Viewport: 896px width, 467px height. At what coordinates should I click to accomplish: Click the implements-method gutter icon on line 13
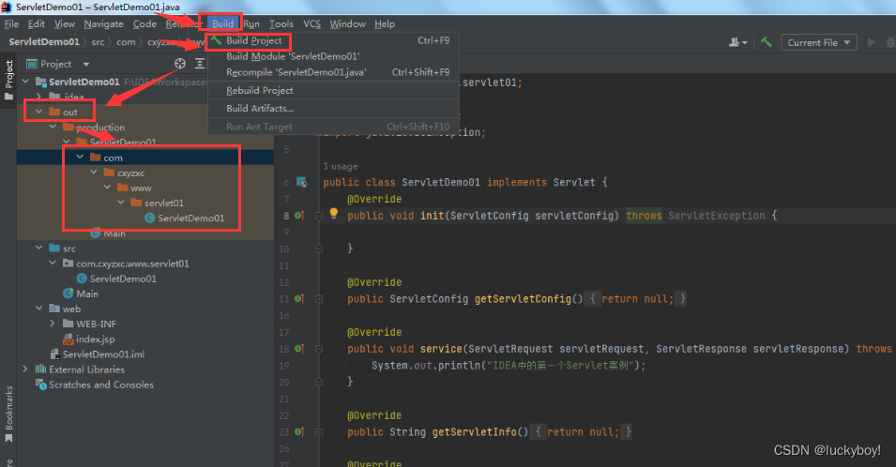coord(299,298)
